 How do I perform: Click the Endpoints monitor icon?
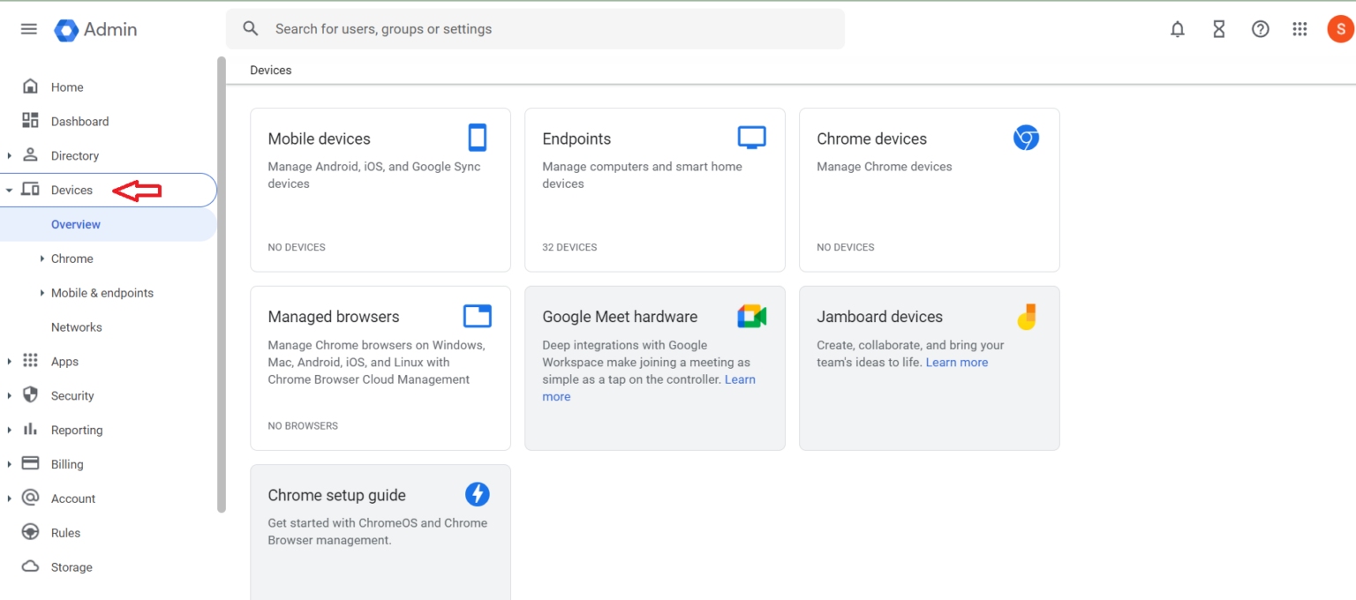[751, 137]
